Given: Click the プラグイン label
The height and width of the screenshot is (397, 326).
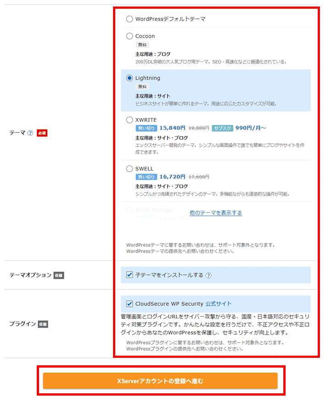Looking at the screenshot, I should [23, 324].
